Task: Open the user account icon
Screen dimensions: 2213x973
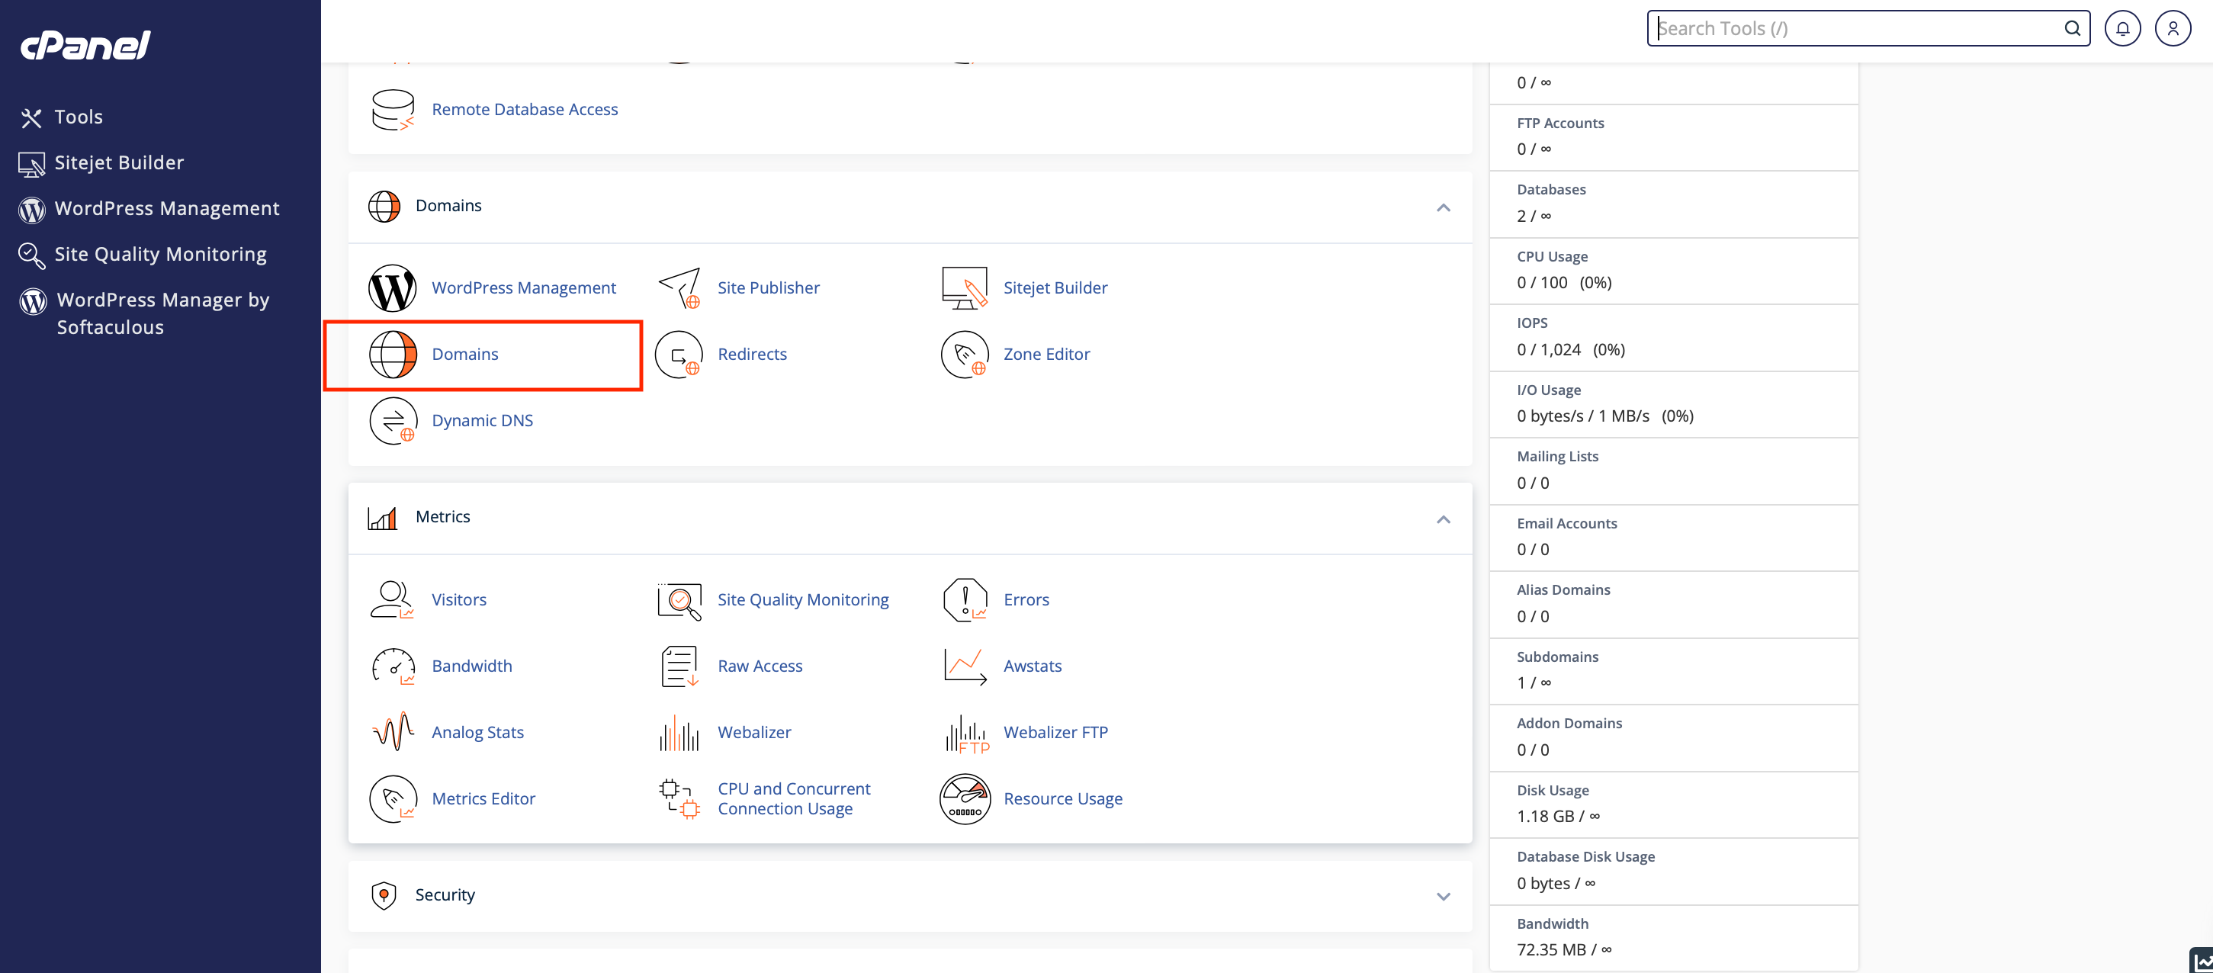Action: click(x=2173, y=28)
